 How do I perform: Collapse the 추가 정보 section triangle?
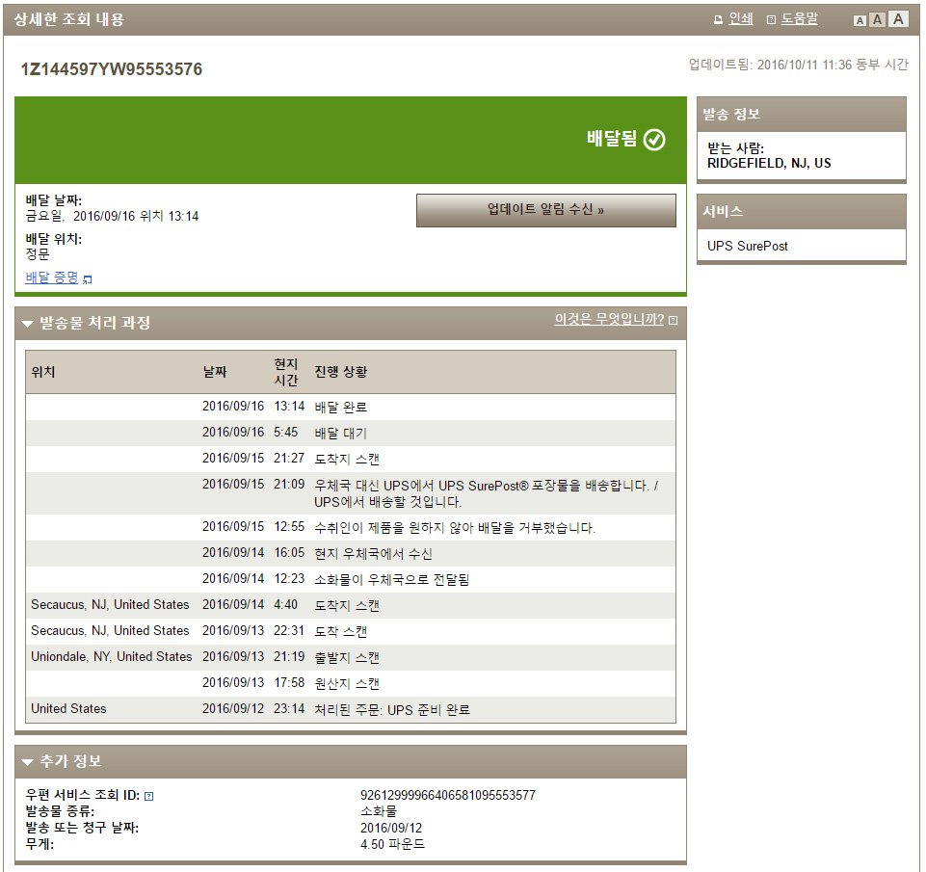[28, 762]
